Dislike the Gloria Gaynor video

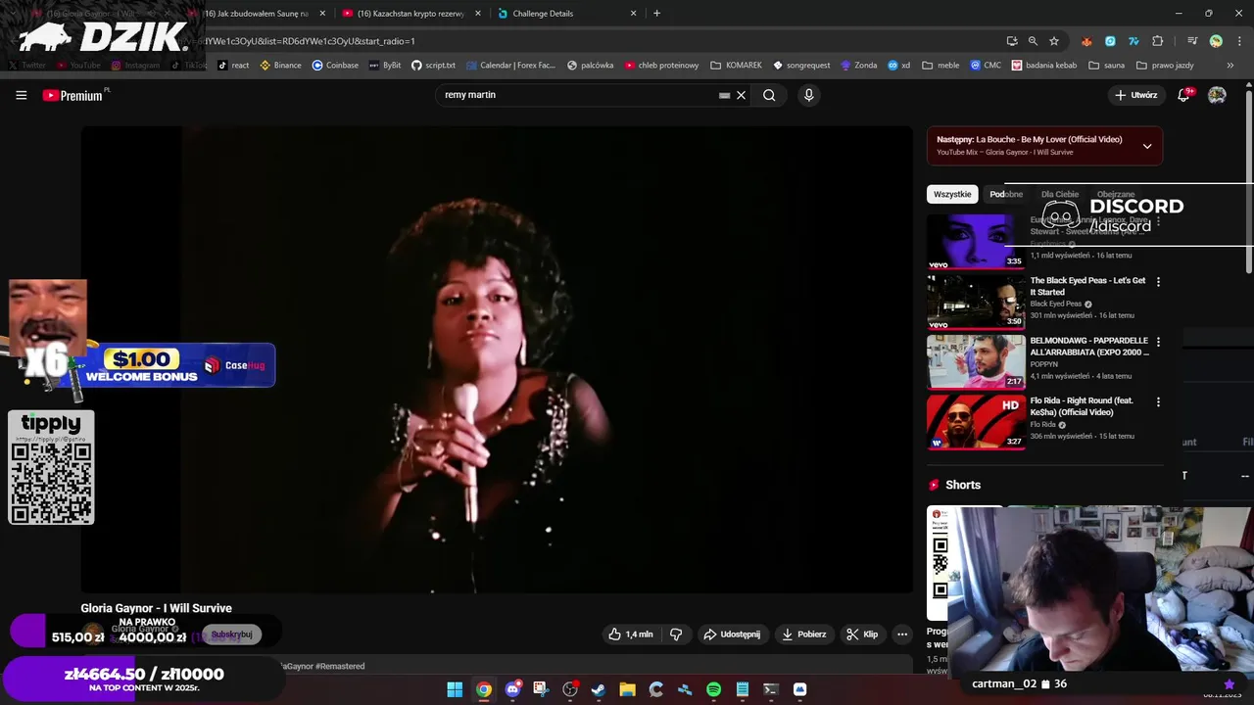[676, 634]
